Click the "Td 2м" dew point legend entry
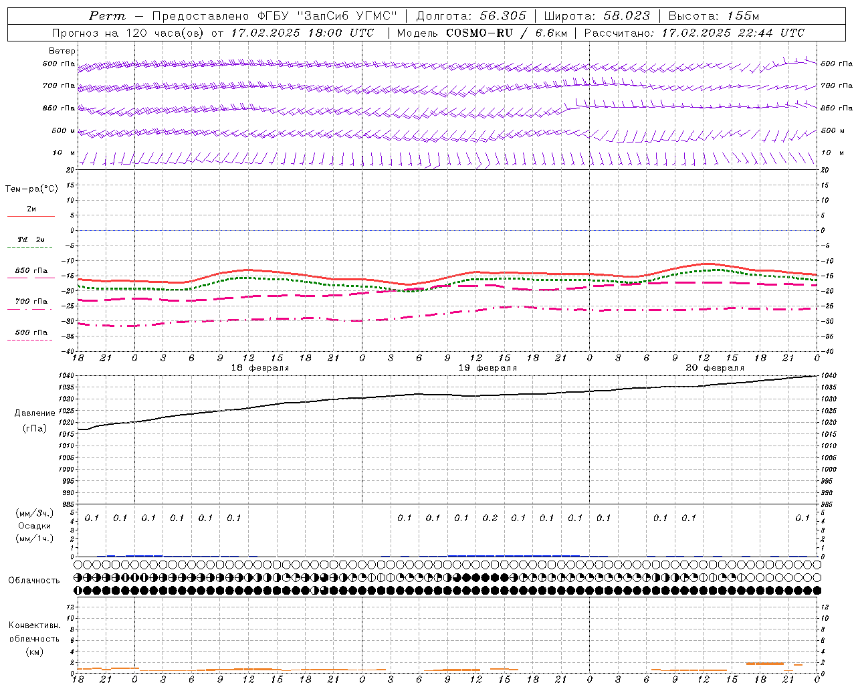Screen dimensions: 856x685 [x=31, y=239]
